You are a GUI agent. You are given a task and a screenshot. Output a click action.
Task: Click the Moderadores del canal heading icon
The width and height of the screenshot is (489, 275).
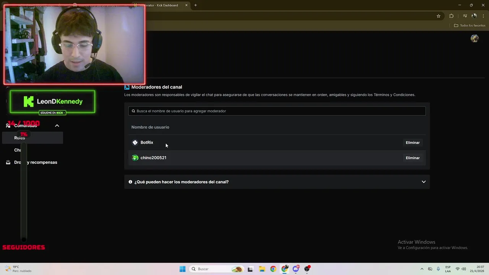coord(127,87)
